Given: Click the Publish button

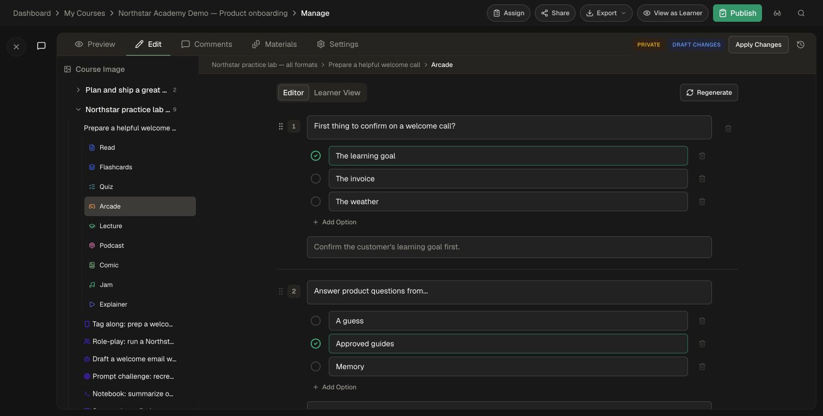Looking at the screenshot, I should (738, 13).
